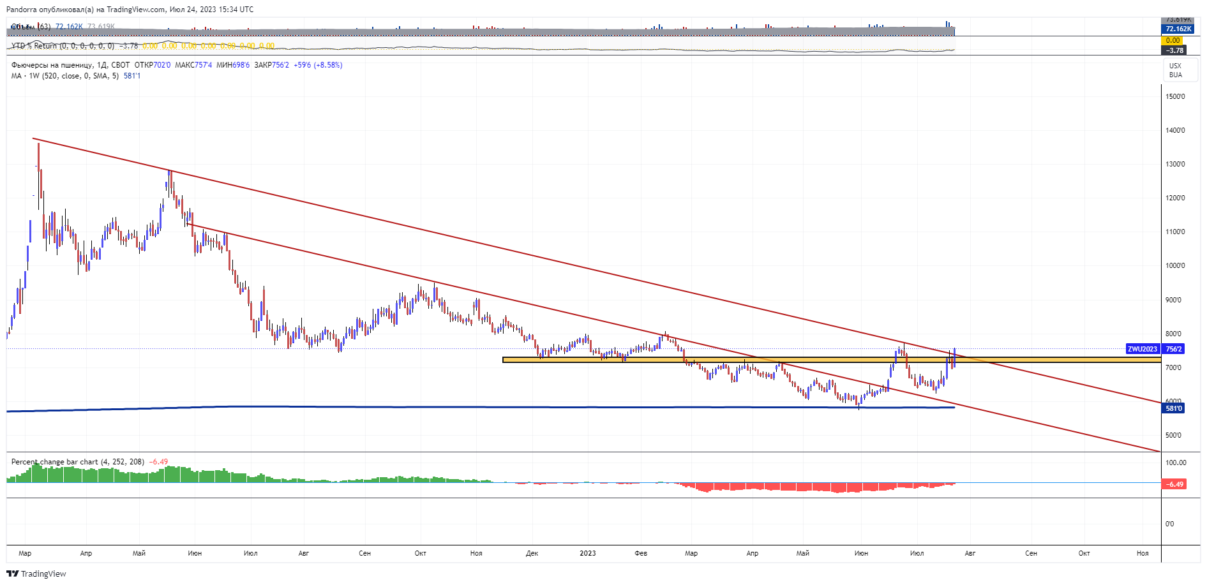Screen dimensions: 1207x585
Task: Click the red -6.49 axis label
Action: (x=1175, y=484)
